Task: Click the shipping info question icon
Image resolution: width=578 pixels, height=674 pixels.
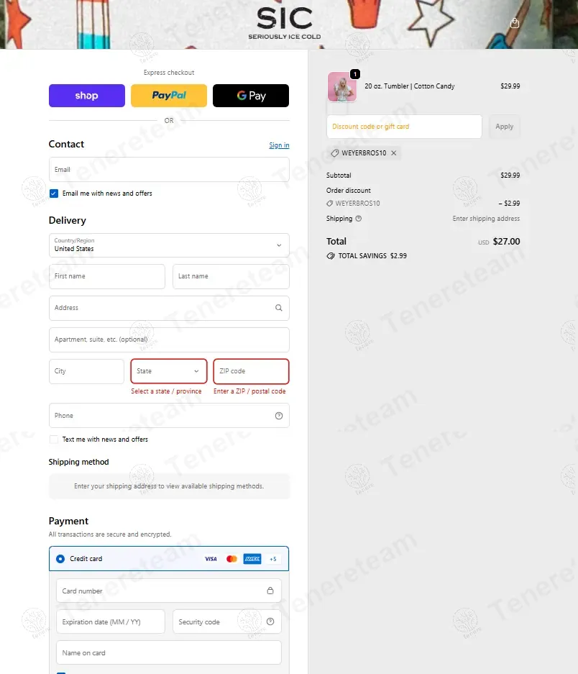Action: coord(359,219)
